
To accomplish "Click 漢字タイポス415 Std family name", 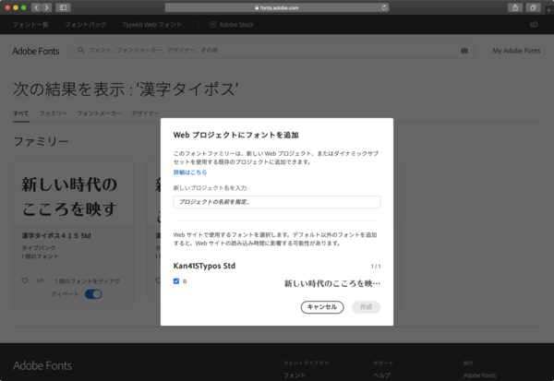I will click(56, 235).
